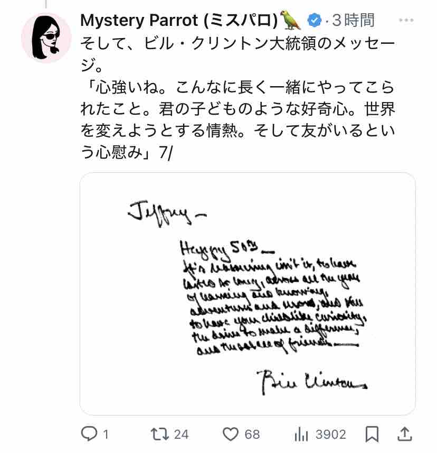Viewport: 437px width, 453px height.
Task: Share the post via the upload arrow icon
Action: tap(405, 434)
